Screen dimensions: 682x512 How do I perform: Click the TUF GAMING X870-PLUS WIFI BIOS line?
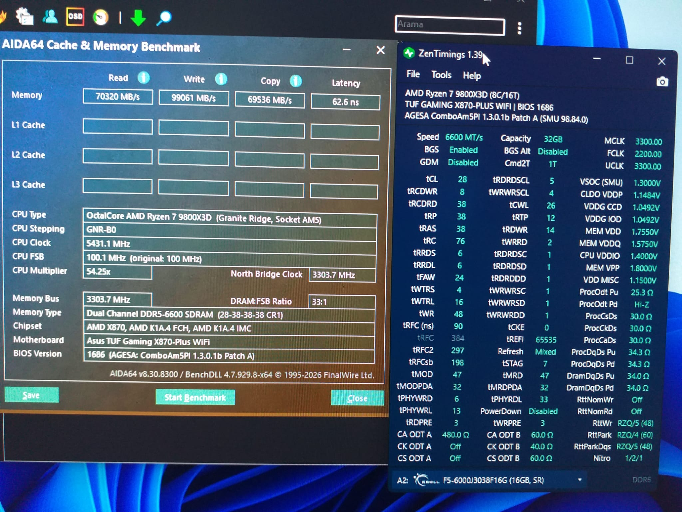pos(479,106)
